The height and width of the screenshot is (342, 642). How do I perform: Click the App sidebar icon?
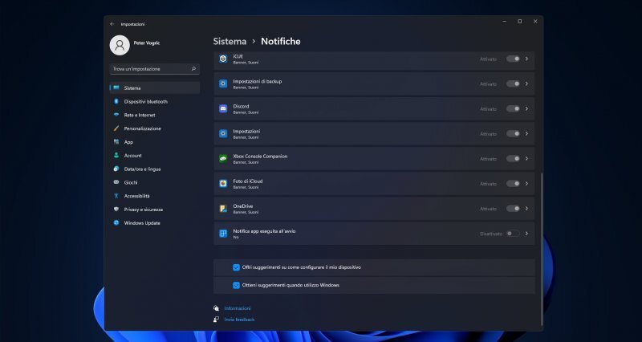pyautogui.click(x=116, y=142)
